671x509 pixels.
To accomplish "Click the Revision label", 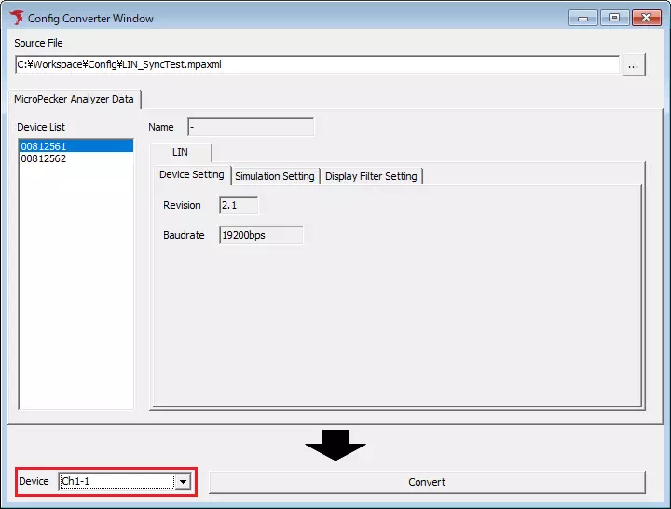I will [x=182, y=205].
